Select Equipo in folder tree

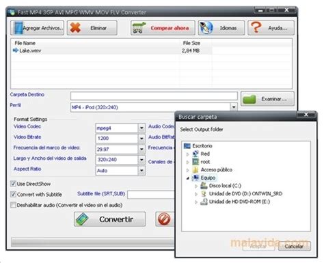tap(208, 178)
